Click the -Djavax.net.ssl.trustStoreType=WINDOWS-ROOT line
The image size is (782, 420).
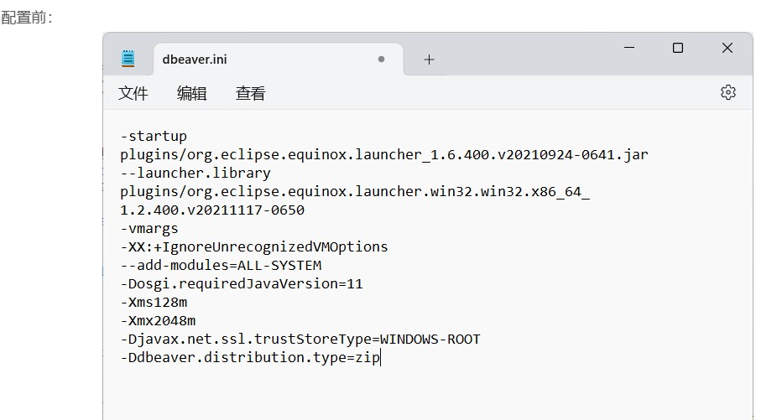pyautogui.click(x=300, y=339)
